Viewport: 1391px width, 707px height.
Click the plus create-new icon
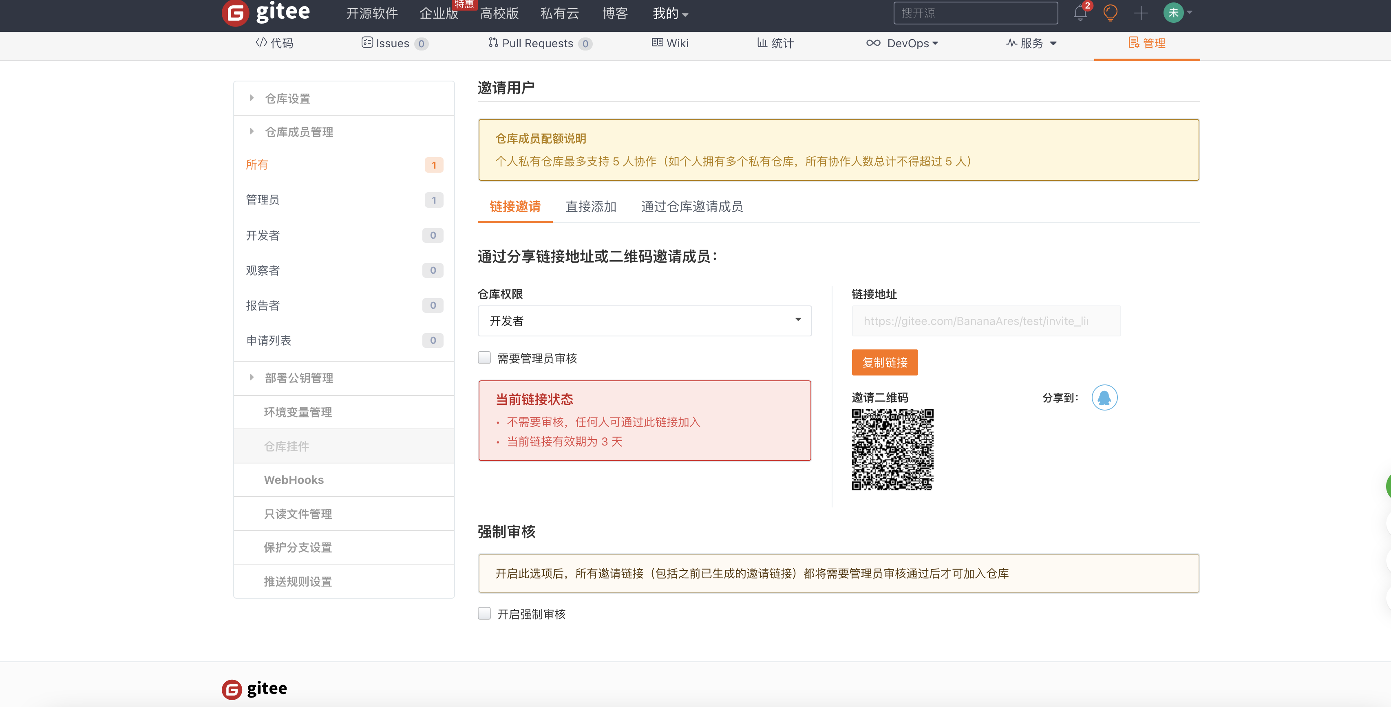pyautogui.click(x=1141, y=13)
